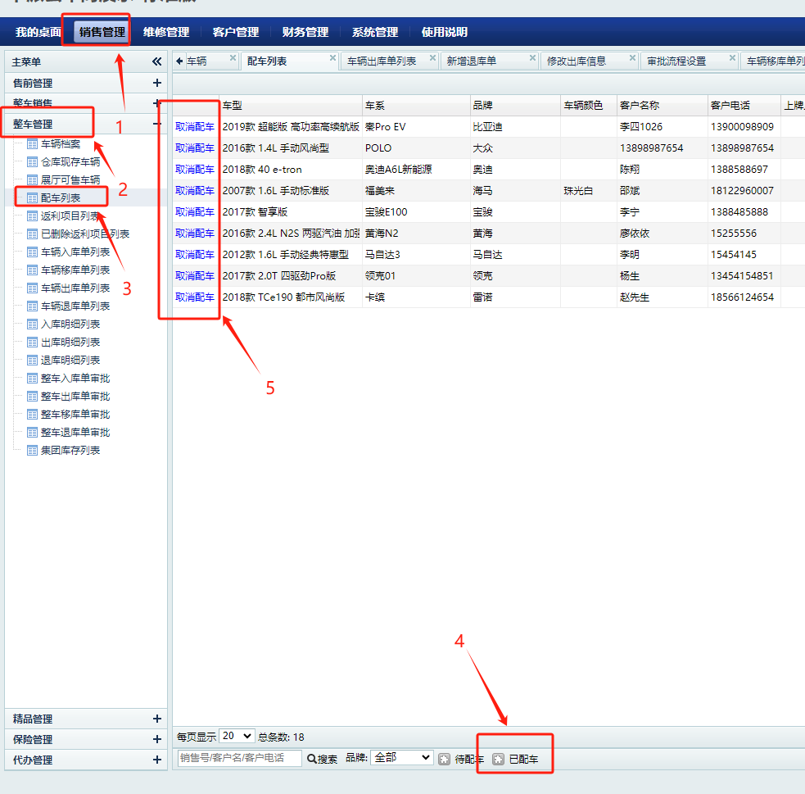Image resolution: width=805 pixels, height=794 pixels.
Task: Focus the 销售号/客户名/客户电话 search field
Action: coord(239,758)
